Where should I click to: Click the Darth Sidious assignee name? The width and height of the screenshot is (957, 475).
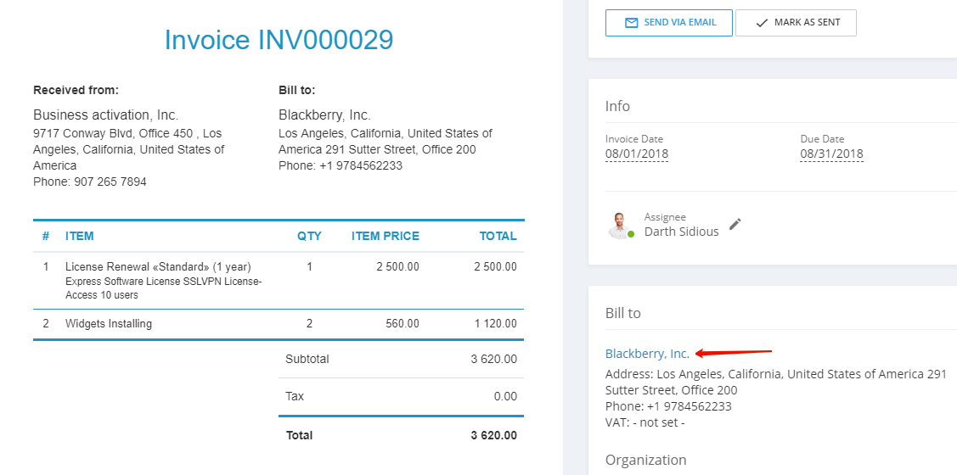click(x=681, y=232)
